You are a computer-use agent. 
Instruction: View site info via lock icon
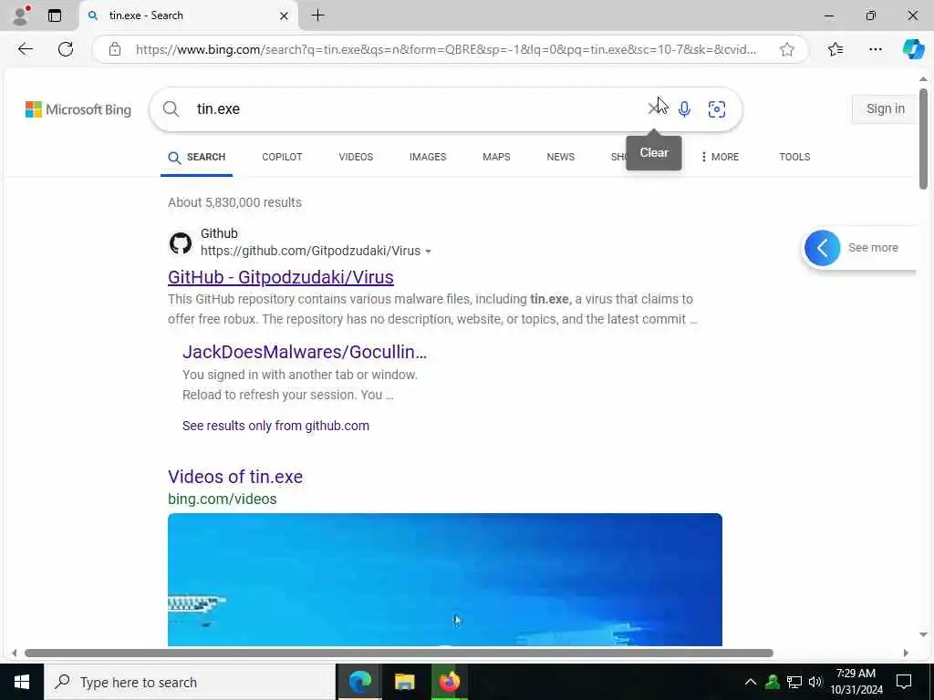[115, 49]
